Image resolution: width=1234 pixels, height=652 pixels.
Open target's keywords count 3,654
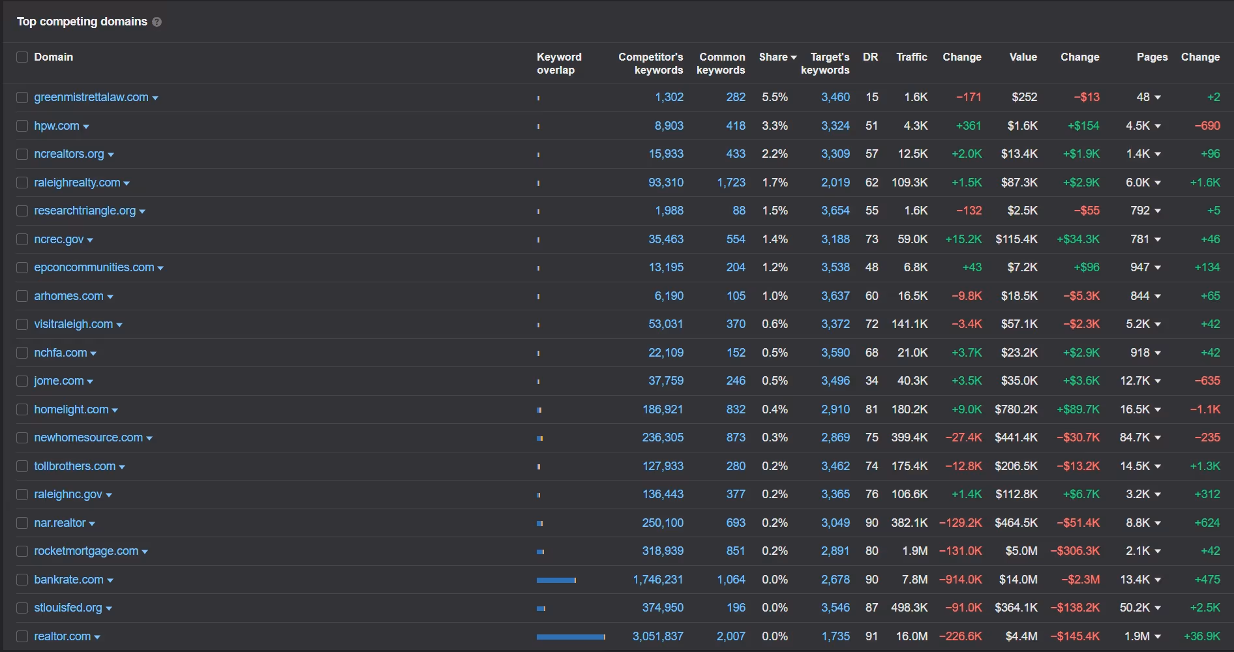(835, 211)
